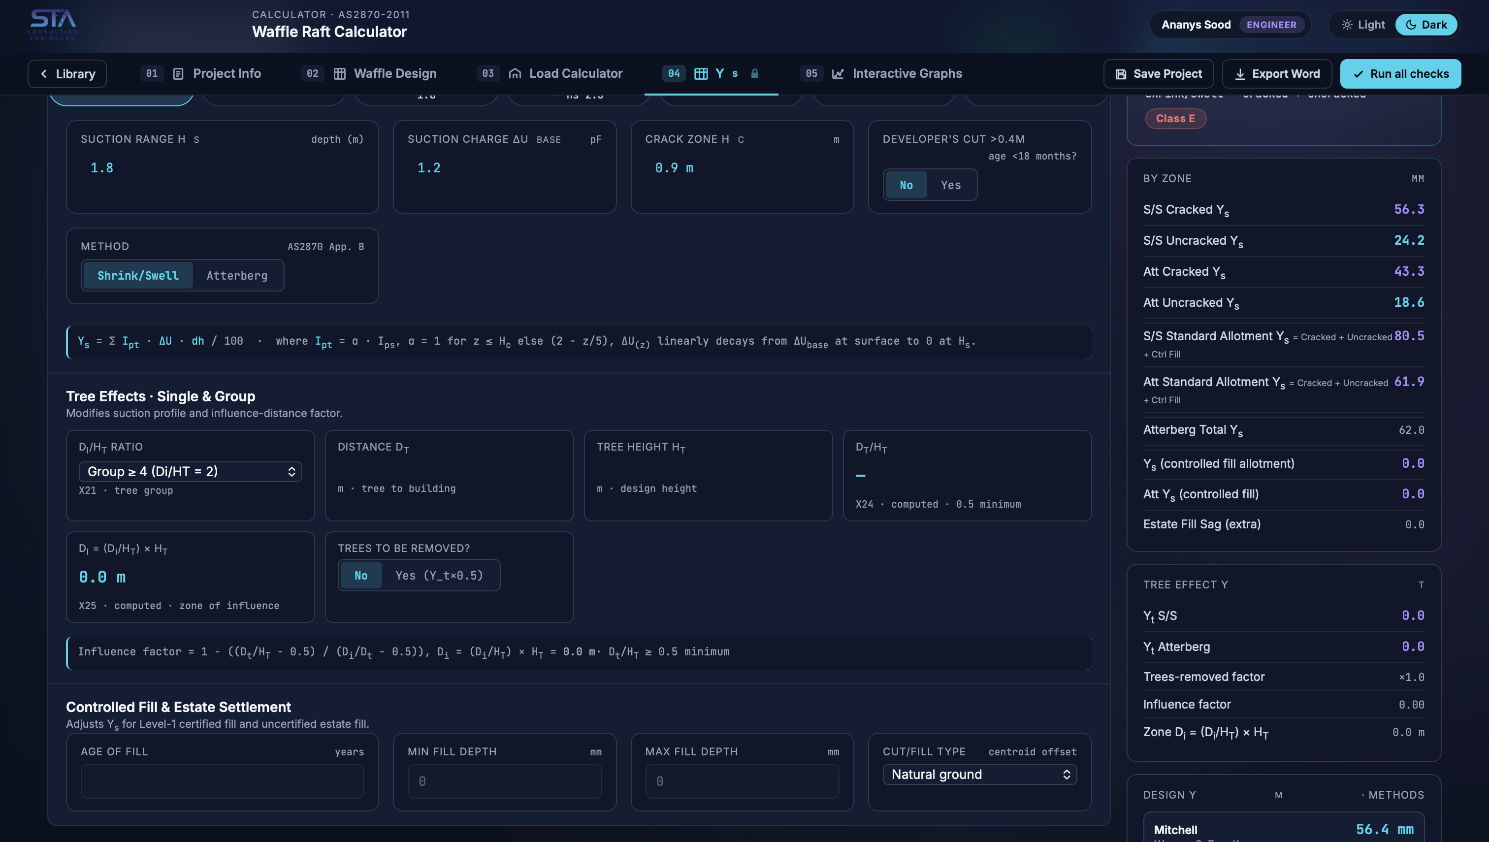The height and width of the screenshot is (842, 1489).
Task: Click the Waffle Raft Calculator title
Action: 329,32
